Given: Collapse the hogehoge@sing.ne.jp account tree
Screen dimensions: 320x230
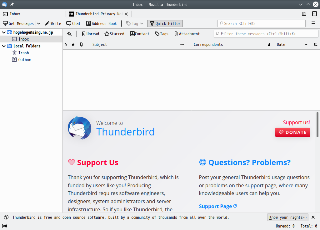Looking at the screenshot, I should coord(4,32).
